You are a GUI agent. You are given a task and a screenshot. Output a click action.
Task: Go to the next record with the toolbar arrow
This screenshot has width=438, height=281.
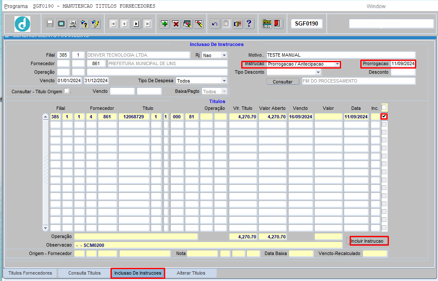tap(136, 24)
